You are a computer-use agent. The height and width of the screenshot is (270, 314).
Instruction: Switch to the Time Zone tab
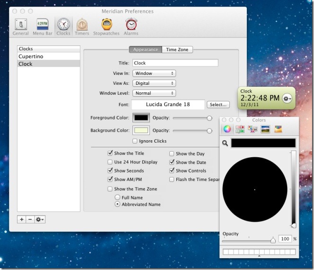(177, 50)
